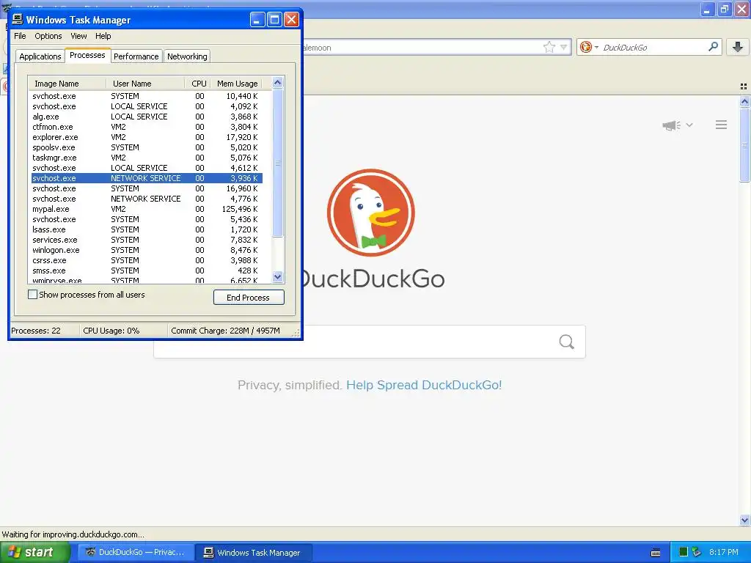Click the keyboard icon in the taskbar
This screenshot has height=563, width=751.
(x=656, y=553)
